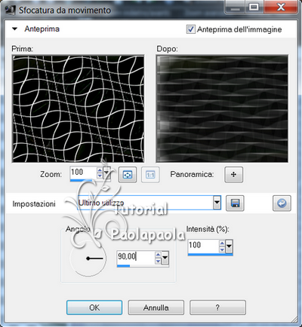
Task: Click the angle 90,00 input field
Action: [x=136, y=257]
